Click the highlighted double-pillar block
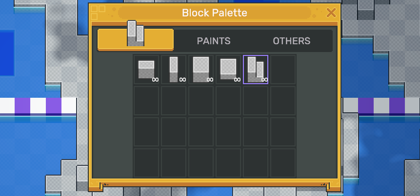The image size is (420, 196). tap(256, 70)
